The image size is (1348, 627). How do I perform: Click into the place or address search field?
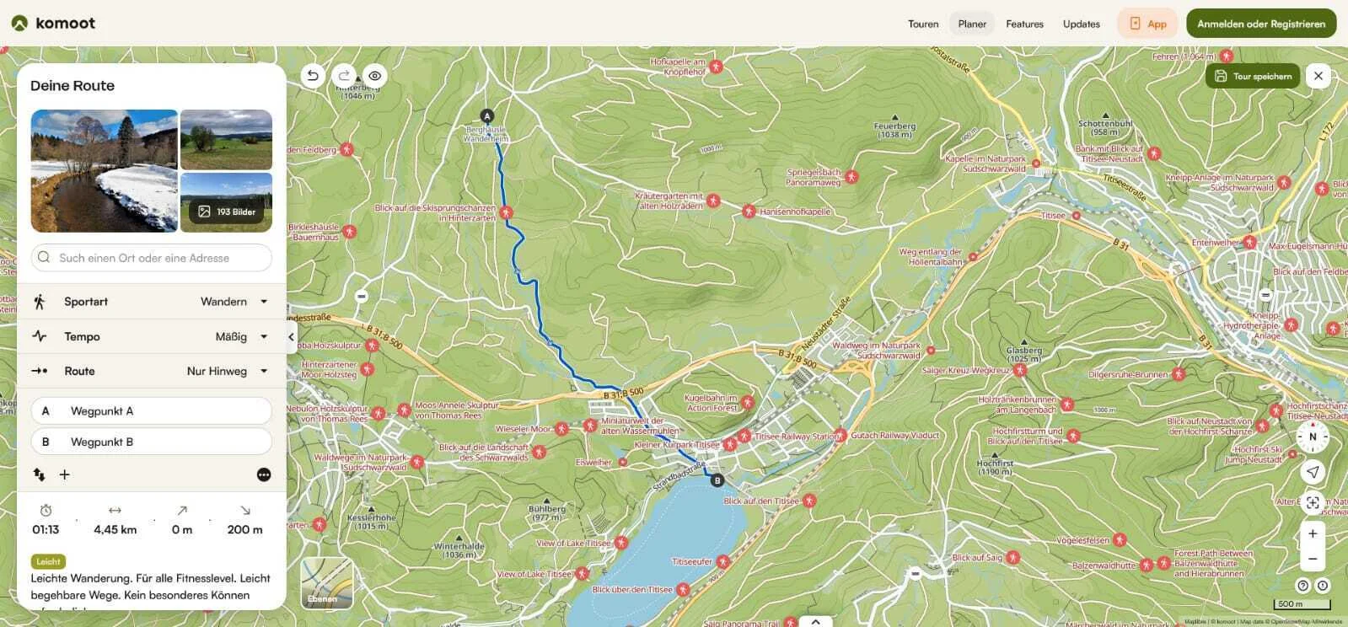coord(152,258)
